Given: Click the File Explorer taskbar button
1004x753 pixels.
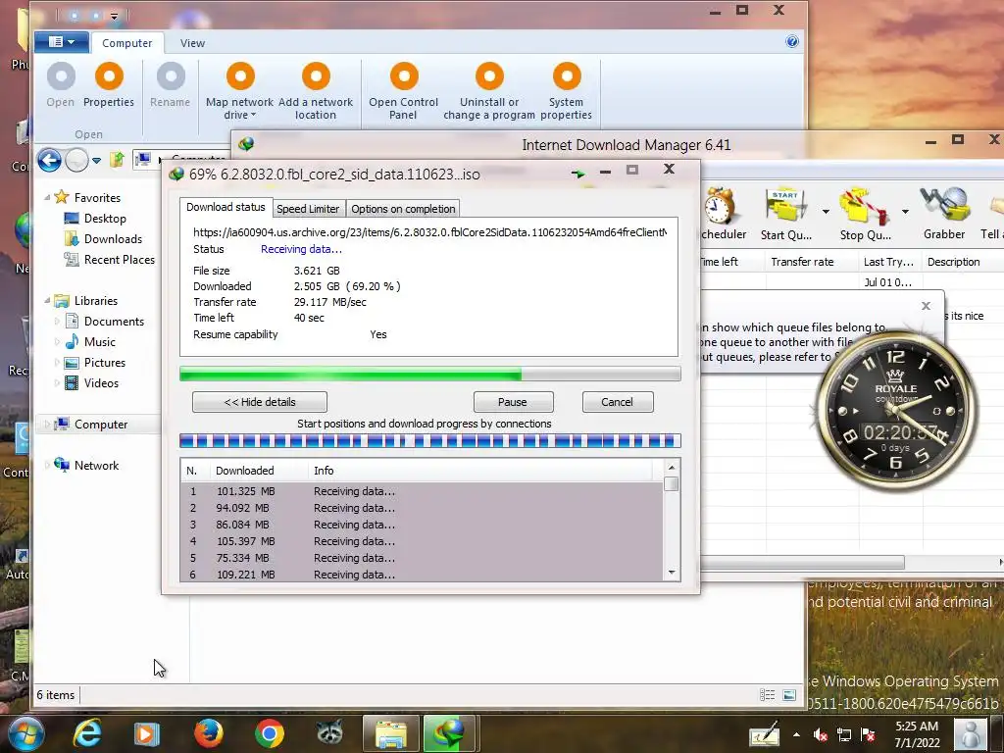Looking at the screenshot, I should [x=391, y=733].
